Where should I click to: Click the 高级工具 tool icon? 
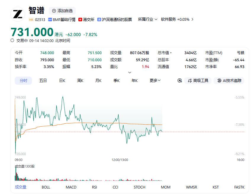[x=190, y=80]
